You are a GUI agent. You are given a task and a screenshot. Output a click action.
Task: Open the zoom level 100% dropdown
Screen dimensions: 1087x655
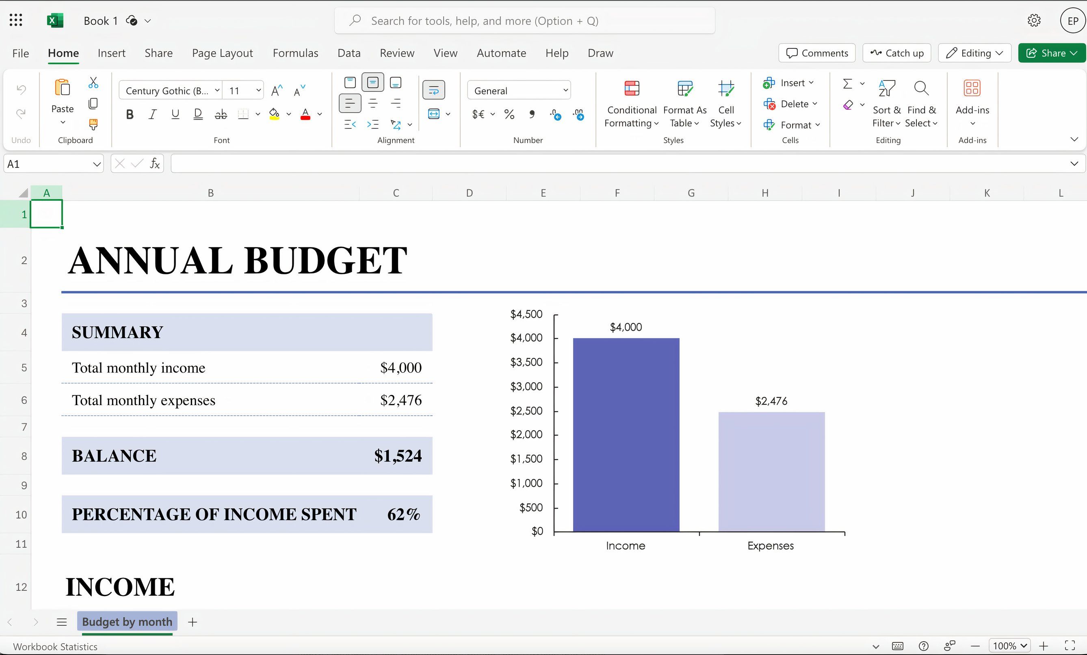[x=1009, y=646]
